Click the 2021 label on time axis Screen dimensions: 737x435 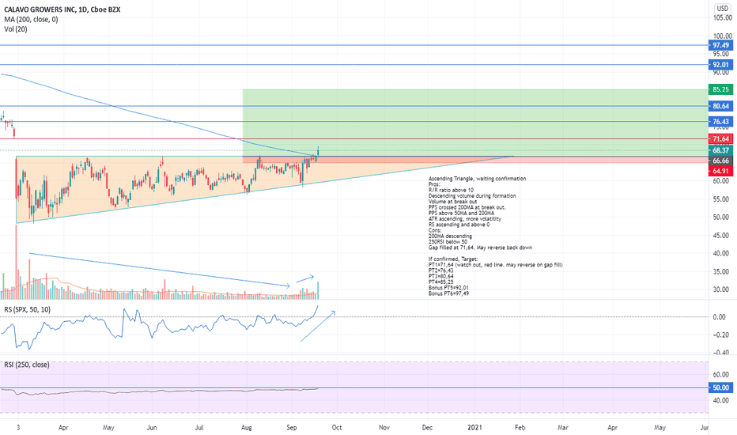(x=474, y=427)
